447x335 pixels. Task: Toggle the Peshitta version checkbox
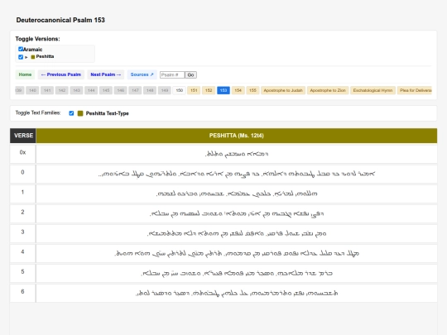21,57
